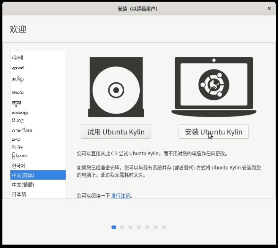Viewport: 278px width, 248px height.
Task: Open the 发行注记 release notes link
Action: point(120,196)
